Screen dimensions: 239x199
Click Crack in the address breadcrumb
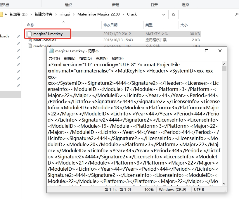pyautogui.click(x=132, y=14)
